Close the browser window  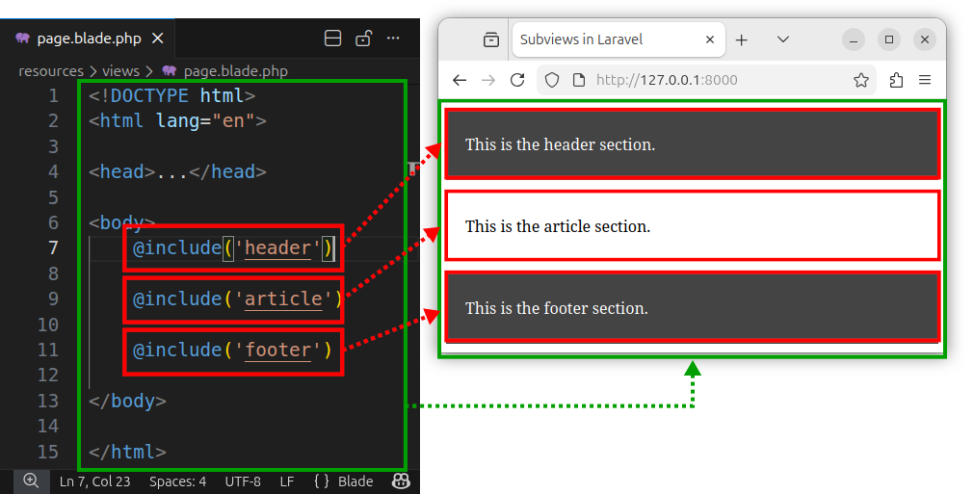924,39
